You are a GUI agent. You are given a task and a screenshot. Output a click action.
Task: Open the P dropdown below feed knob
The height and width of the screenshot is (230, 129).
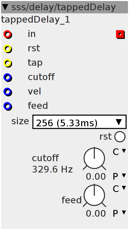point(119,213)
